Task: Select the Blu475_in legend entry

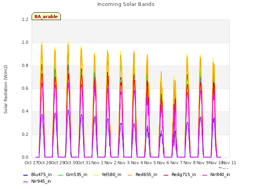Action: pyautogui.click(x=38, y=174)
